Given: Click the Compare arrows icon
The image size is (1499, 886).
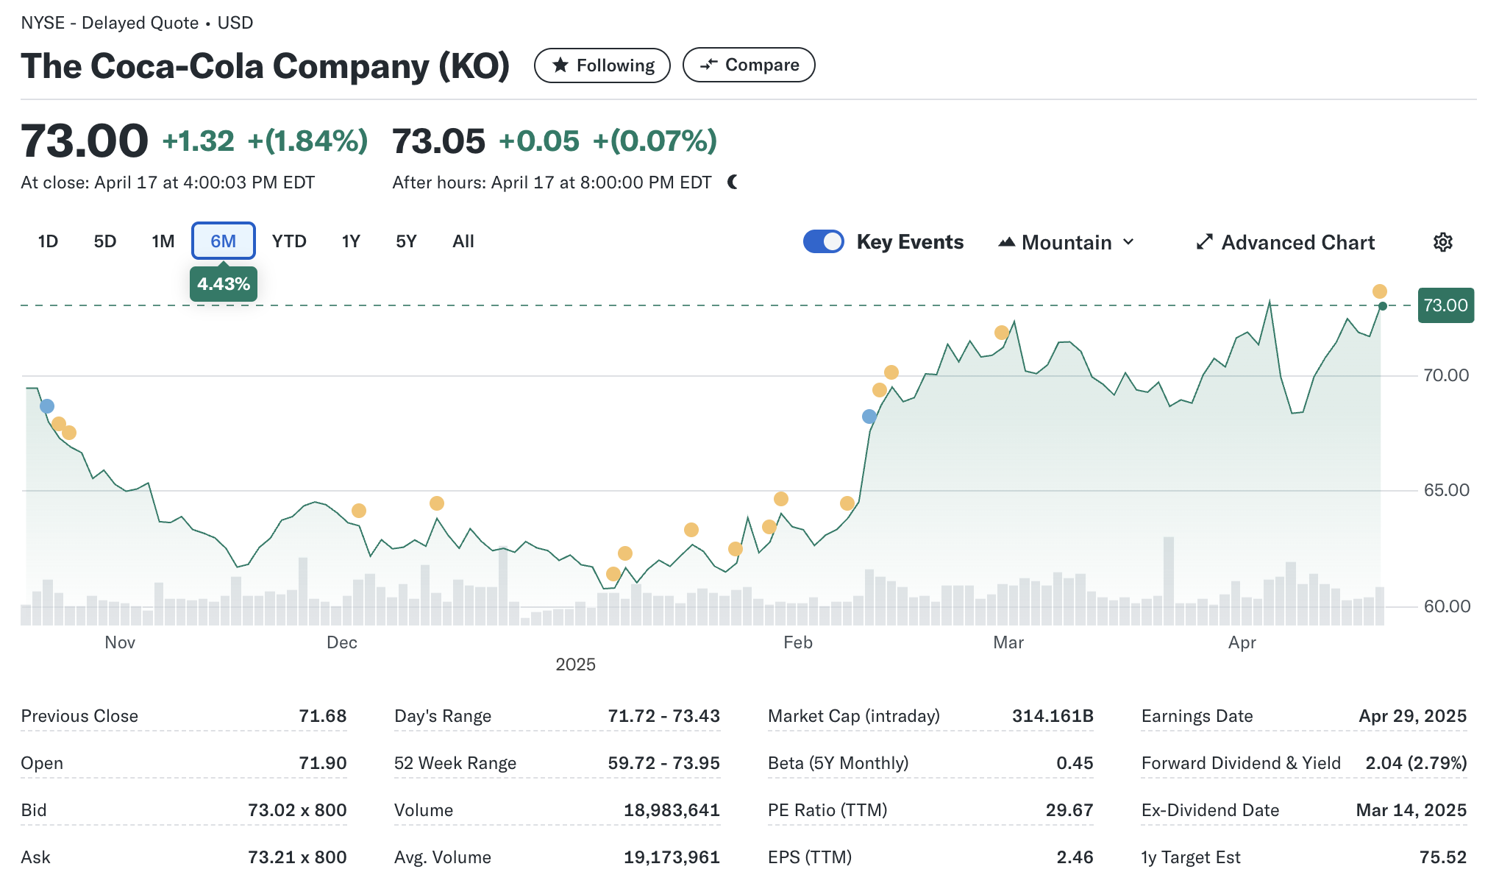Looking at the screenshot, I should tap(708, 65).
